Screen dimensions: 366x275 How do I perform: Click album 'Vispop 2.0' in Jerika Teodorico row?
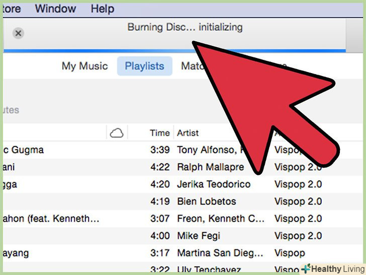298,184
